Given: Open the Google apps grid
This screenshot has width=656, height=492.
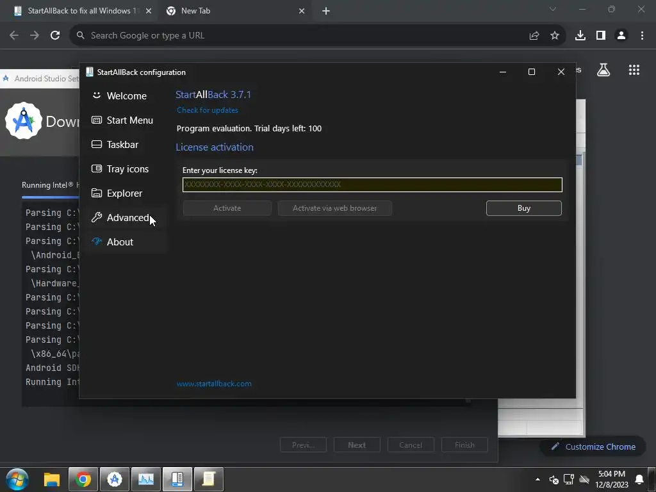Looking at the screenshot, I should [634, 70].
